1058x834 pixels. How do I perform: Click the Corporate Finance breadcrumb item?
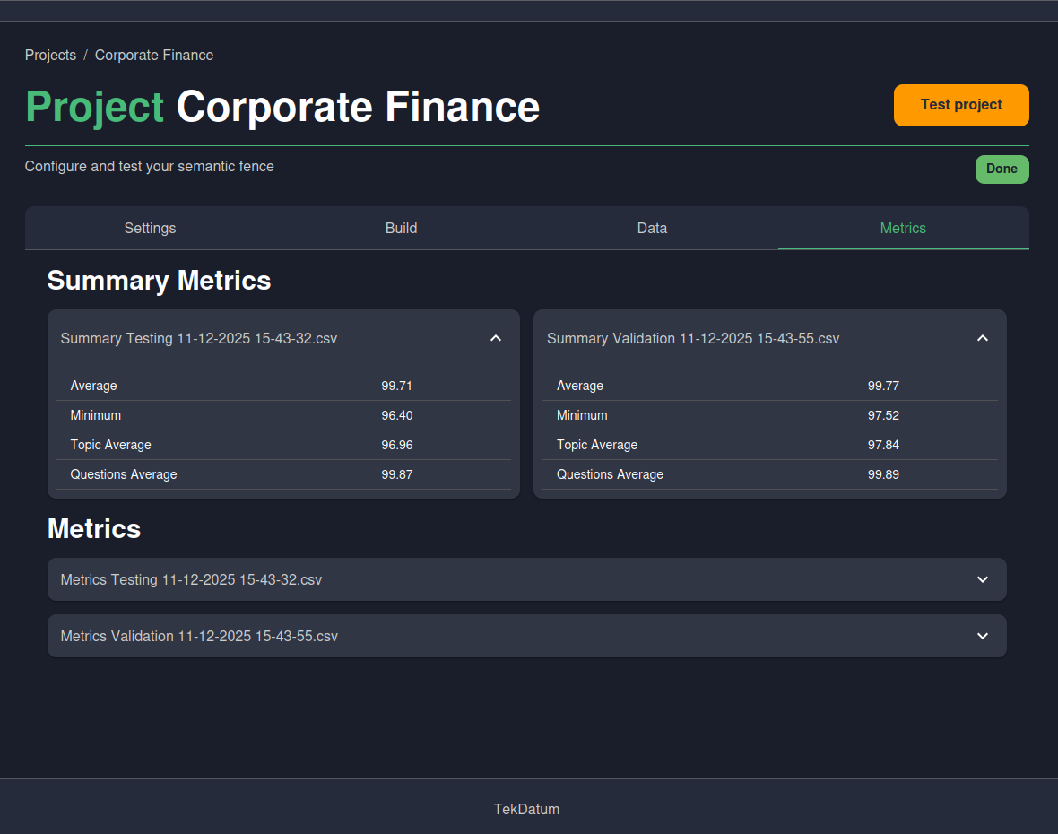coord(153,55)
